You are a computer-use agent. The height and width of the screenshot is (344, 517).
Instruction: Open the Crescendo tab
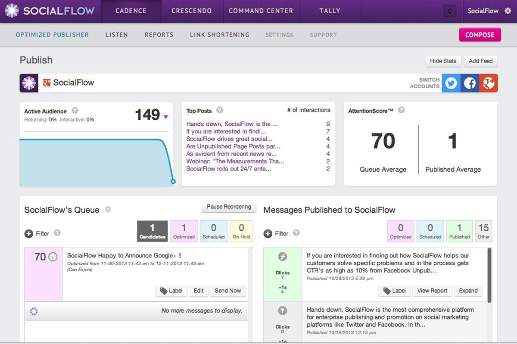click(x=191, y=10)
